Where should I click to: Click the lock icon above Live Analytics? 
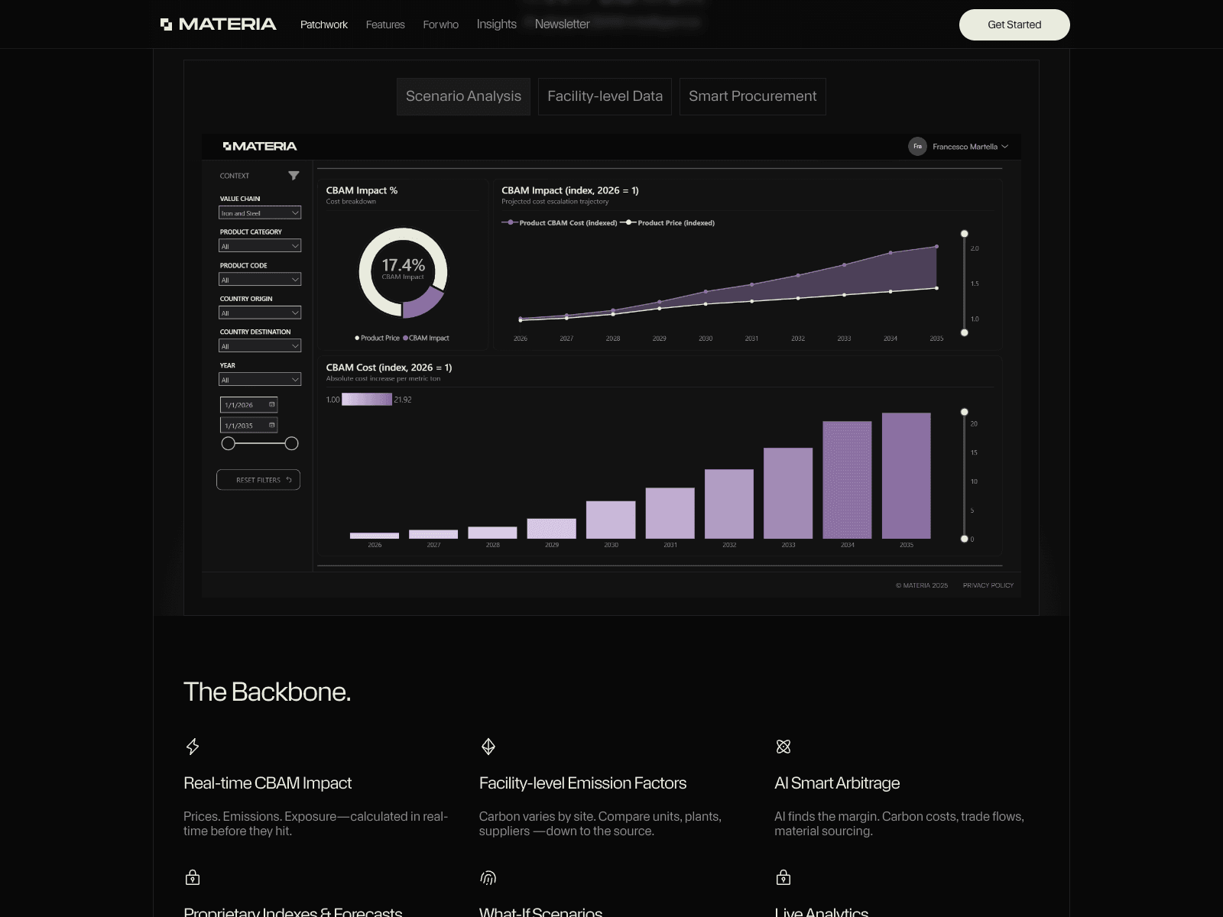click(x=783, y=877)
